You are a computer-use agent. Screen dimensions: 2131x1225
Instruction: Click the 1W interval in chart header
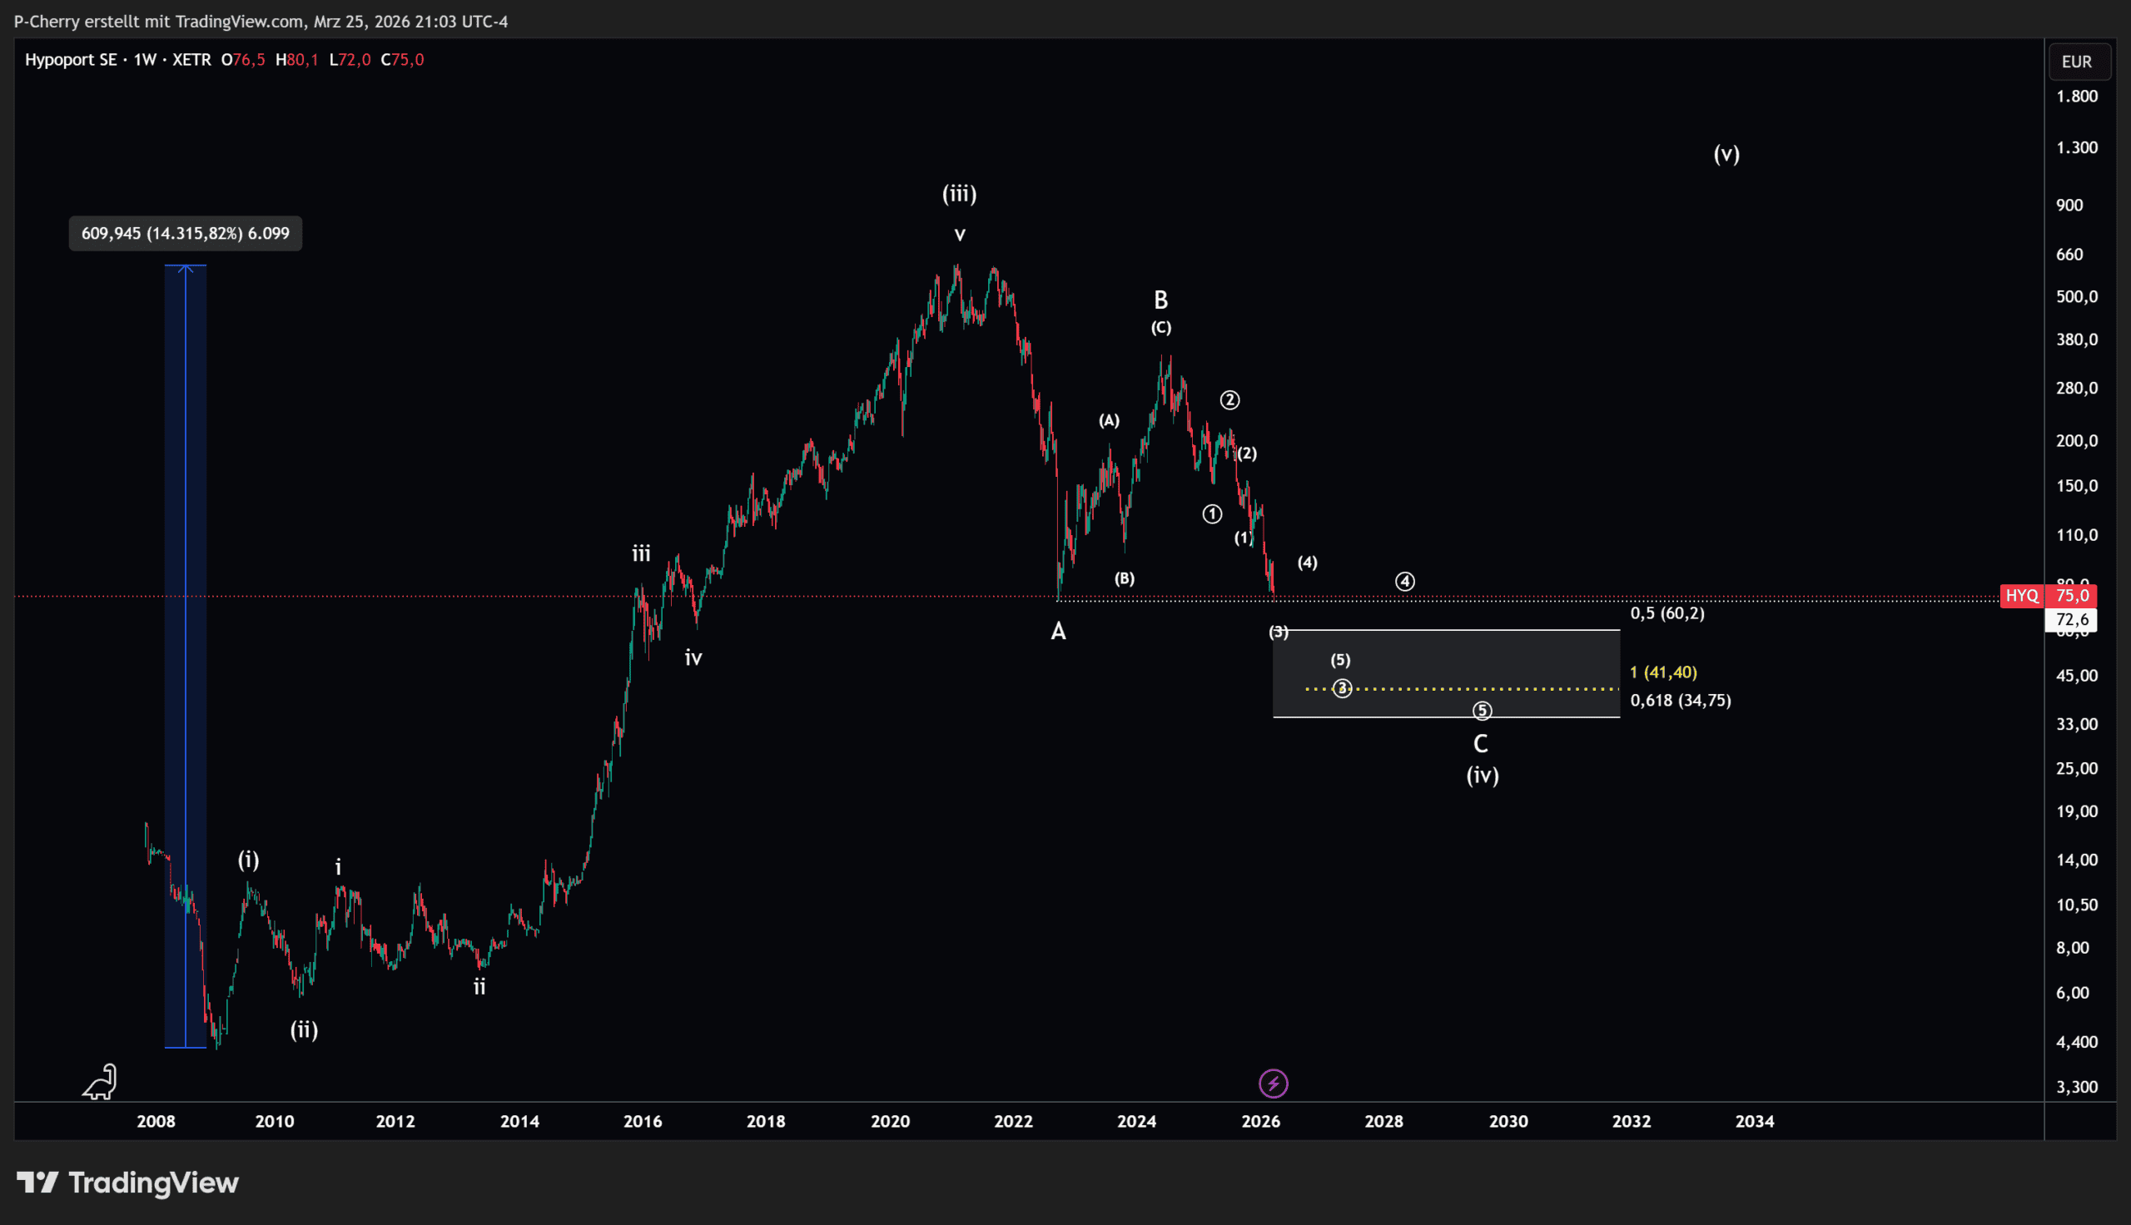point(145,60)
